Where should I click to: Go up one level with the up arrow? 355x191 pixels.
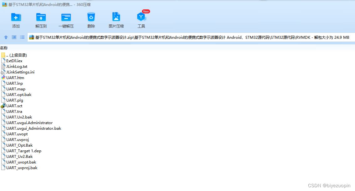tap(6, 37)
